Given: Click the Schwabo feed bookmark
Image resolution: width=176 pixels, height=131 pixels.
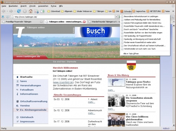Looking at the screenshot, I should [126, 11].
